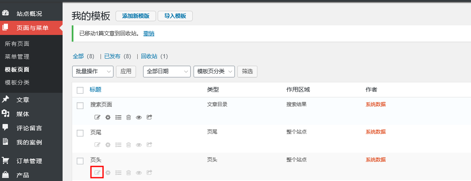Check the select-all box beside 标题 header
471x181 pixels.
pyautogui.click(x=80, y=90)
